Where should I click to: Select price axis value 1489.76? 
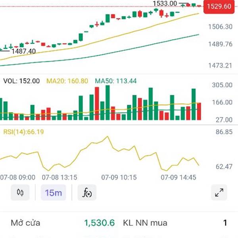click(221, 44)
